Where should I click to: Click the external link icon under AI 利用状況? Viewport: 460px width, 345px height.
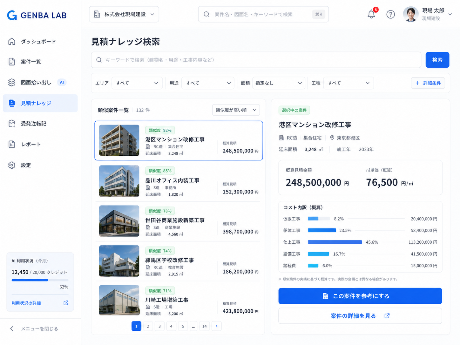click(x=66, y=303)
